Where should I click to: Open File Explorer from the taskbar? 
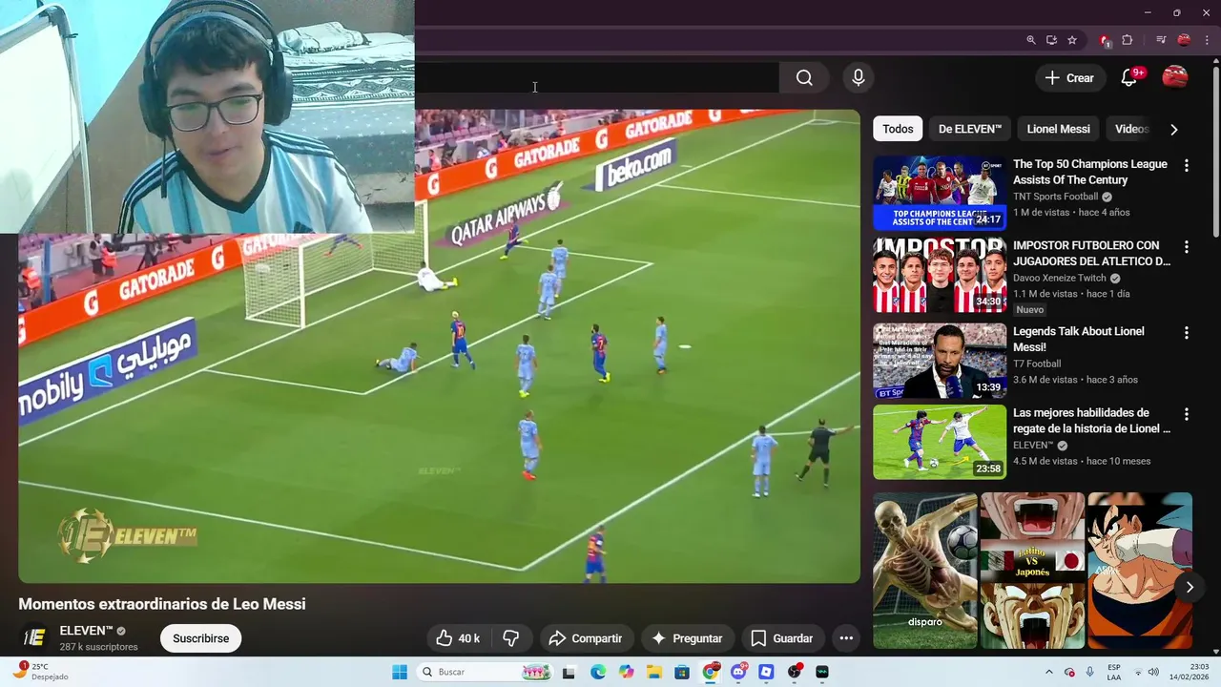(x=654, y=672)
